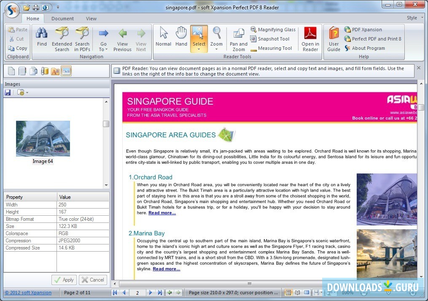The width and height of the screenshot is (428, 301).
Task: Click the Property column header
Action: pyautogui.click(x=30, y=197)
